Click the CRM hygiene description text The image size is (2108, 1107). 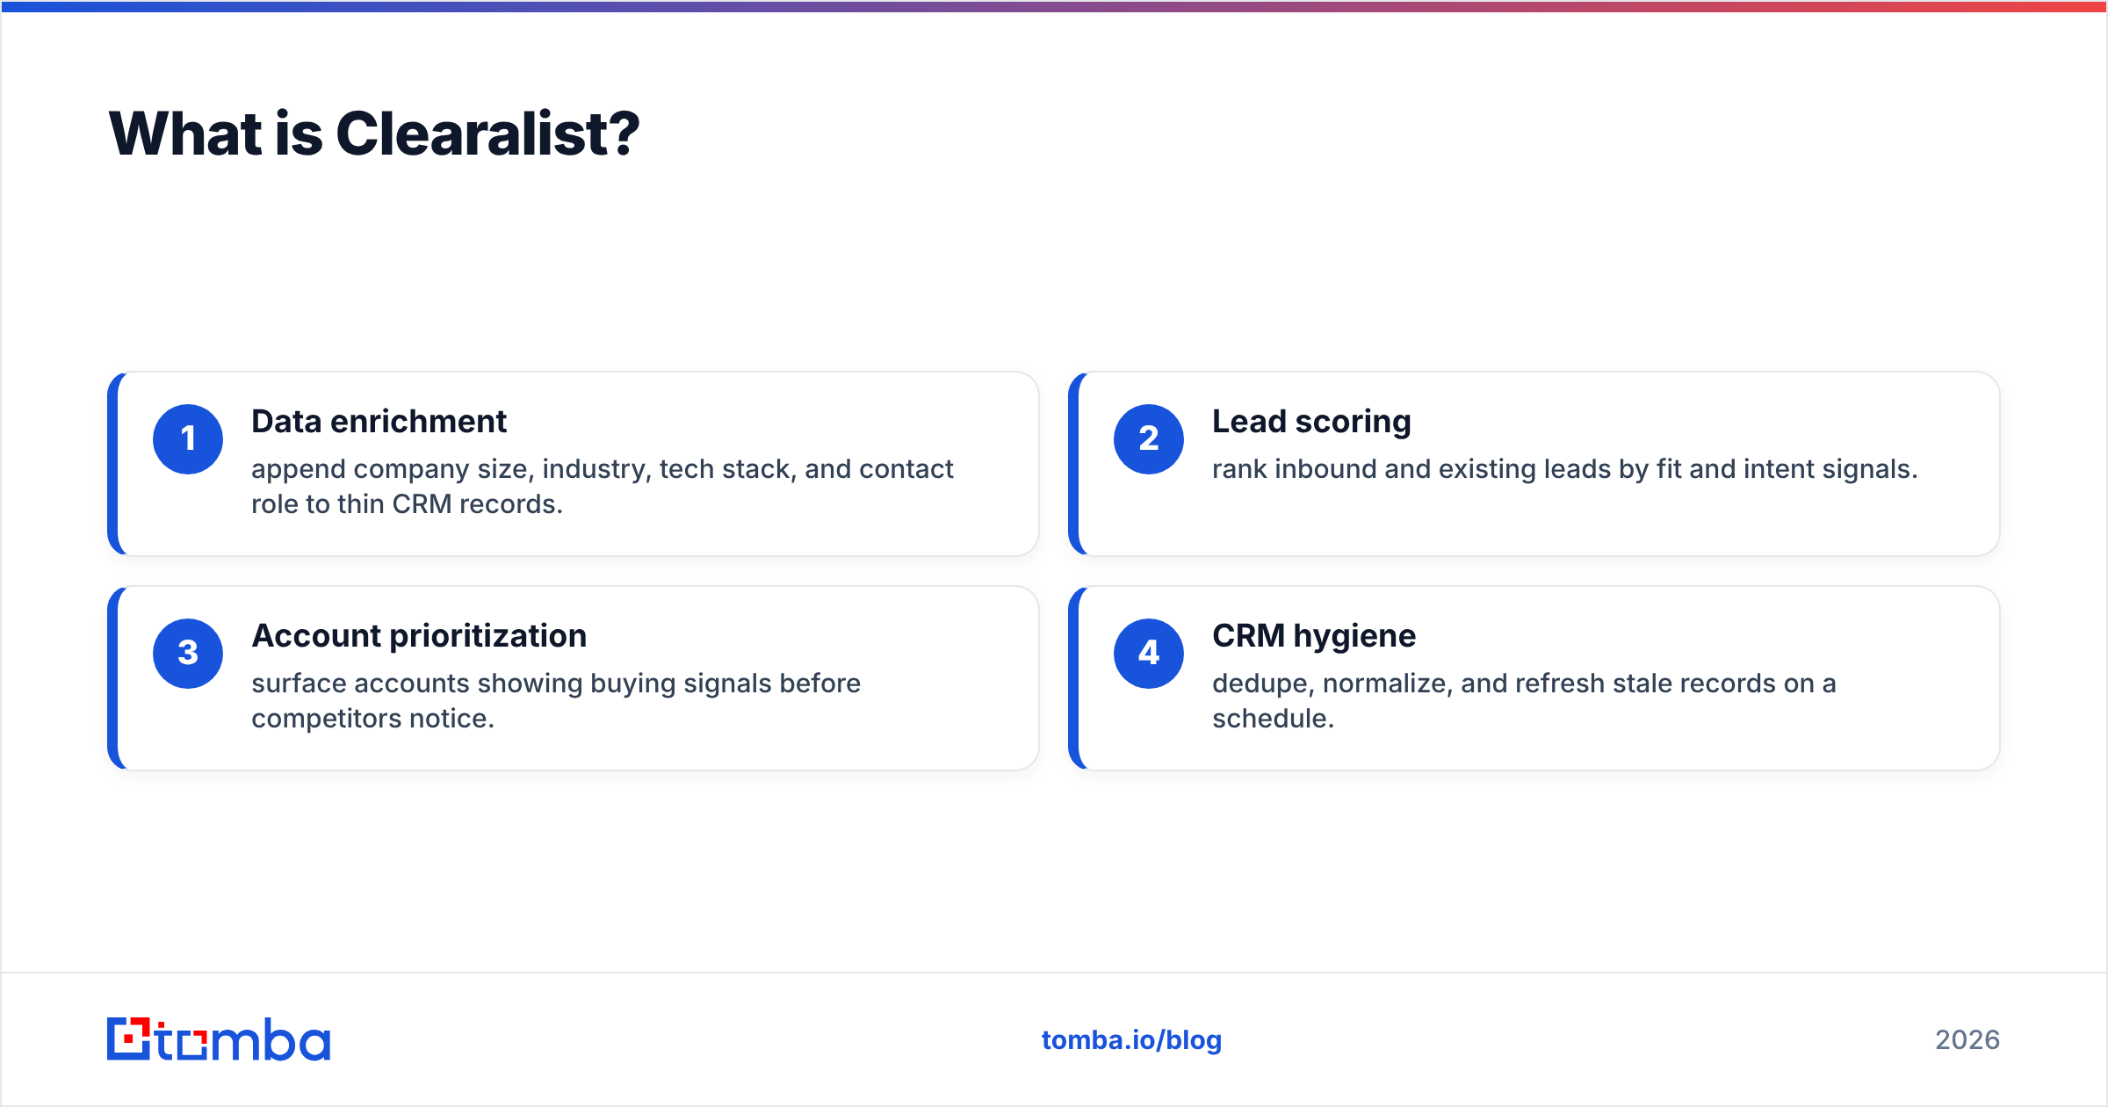click(x=1524, y=701)
